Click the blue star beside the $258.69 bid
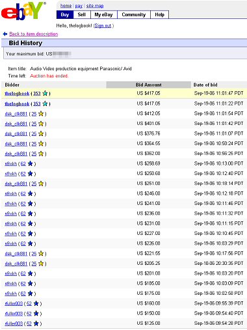Viewport: 247px width, 330px height. (31, 163)
